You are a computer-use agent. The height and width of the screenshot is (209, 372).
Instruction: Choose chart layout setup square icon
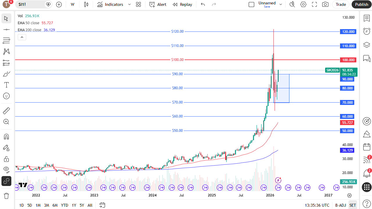pos(251,4)
